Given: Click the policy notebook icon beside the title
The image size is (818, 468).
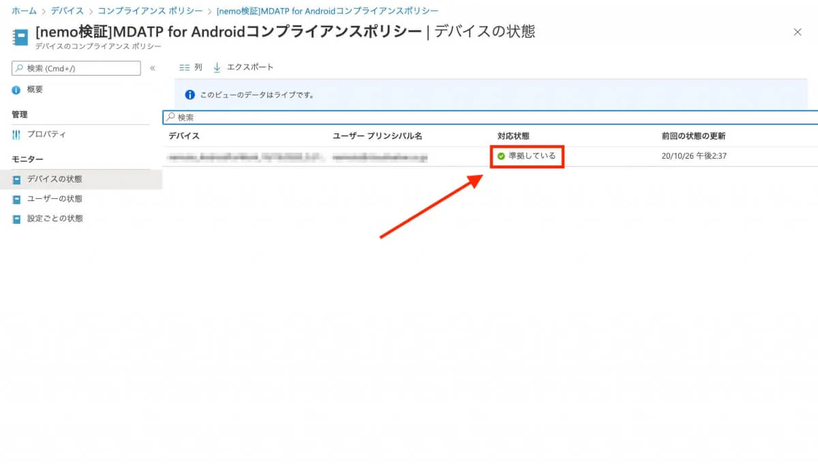Looking at the screenshot, I should point(21,37).
